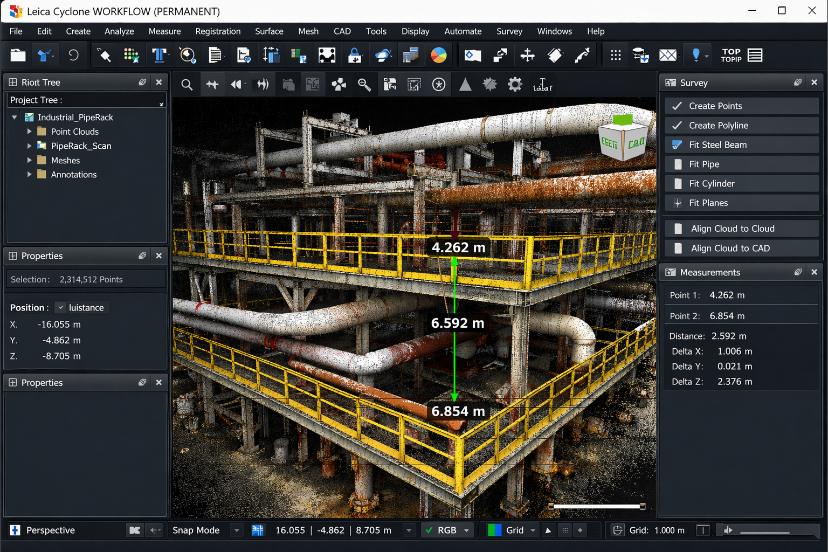The image size is (828, 552).
Task: Open the Position coordinate system dropdown
Action: pyautogui.click(x=61, y=307)
